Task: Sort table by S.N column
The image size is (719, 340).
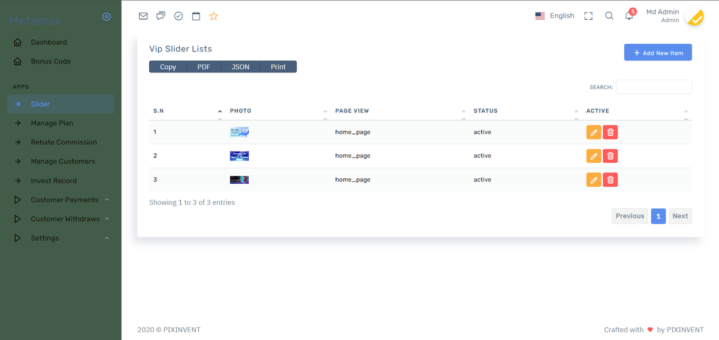Action: pyautogui.click(x=188, y=111)
